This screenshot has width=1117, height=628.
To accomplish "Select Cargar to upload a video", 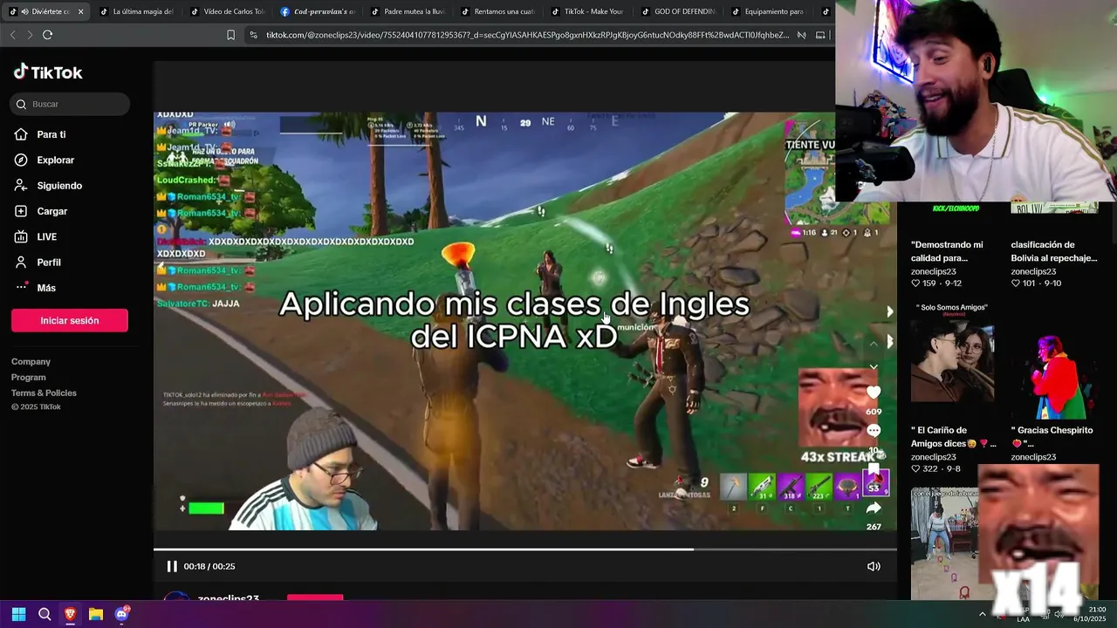I will [x=41, y=211].
